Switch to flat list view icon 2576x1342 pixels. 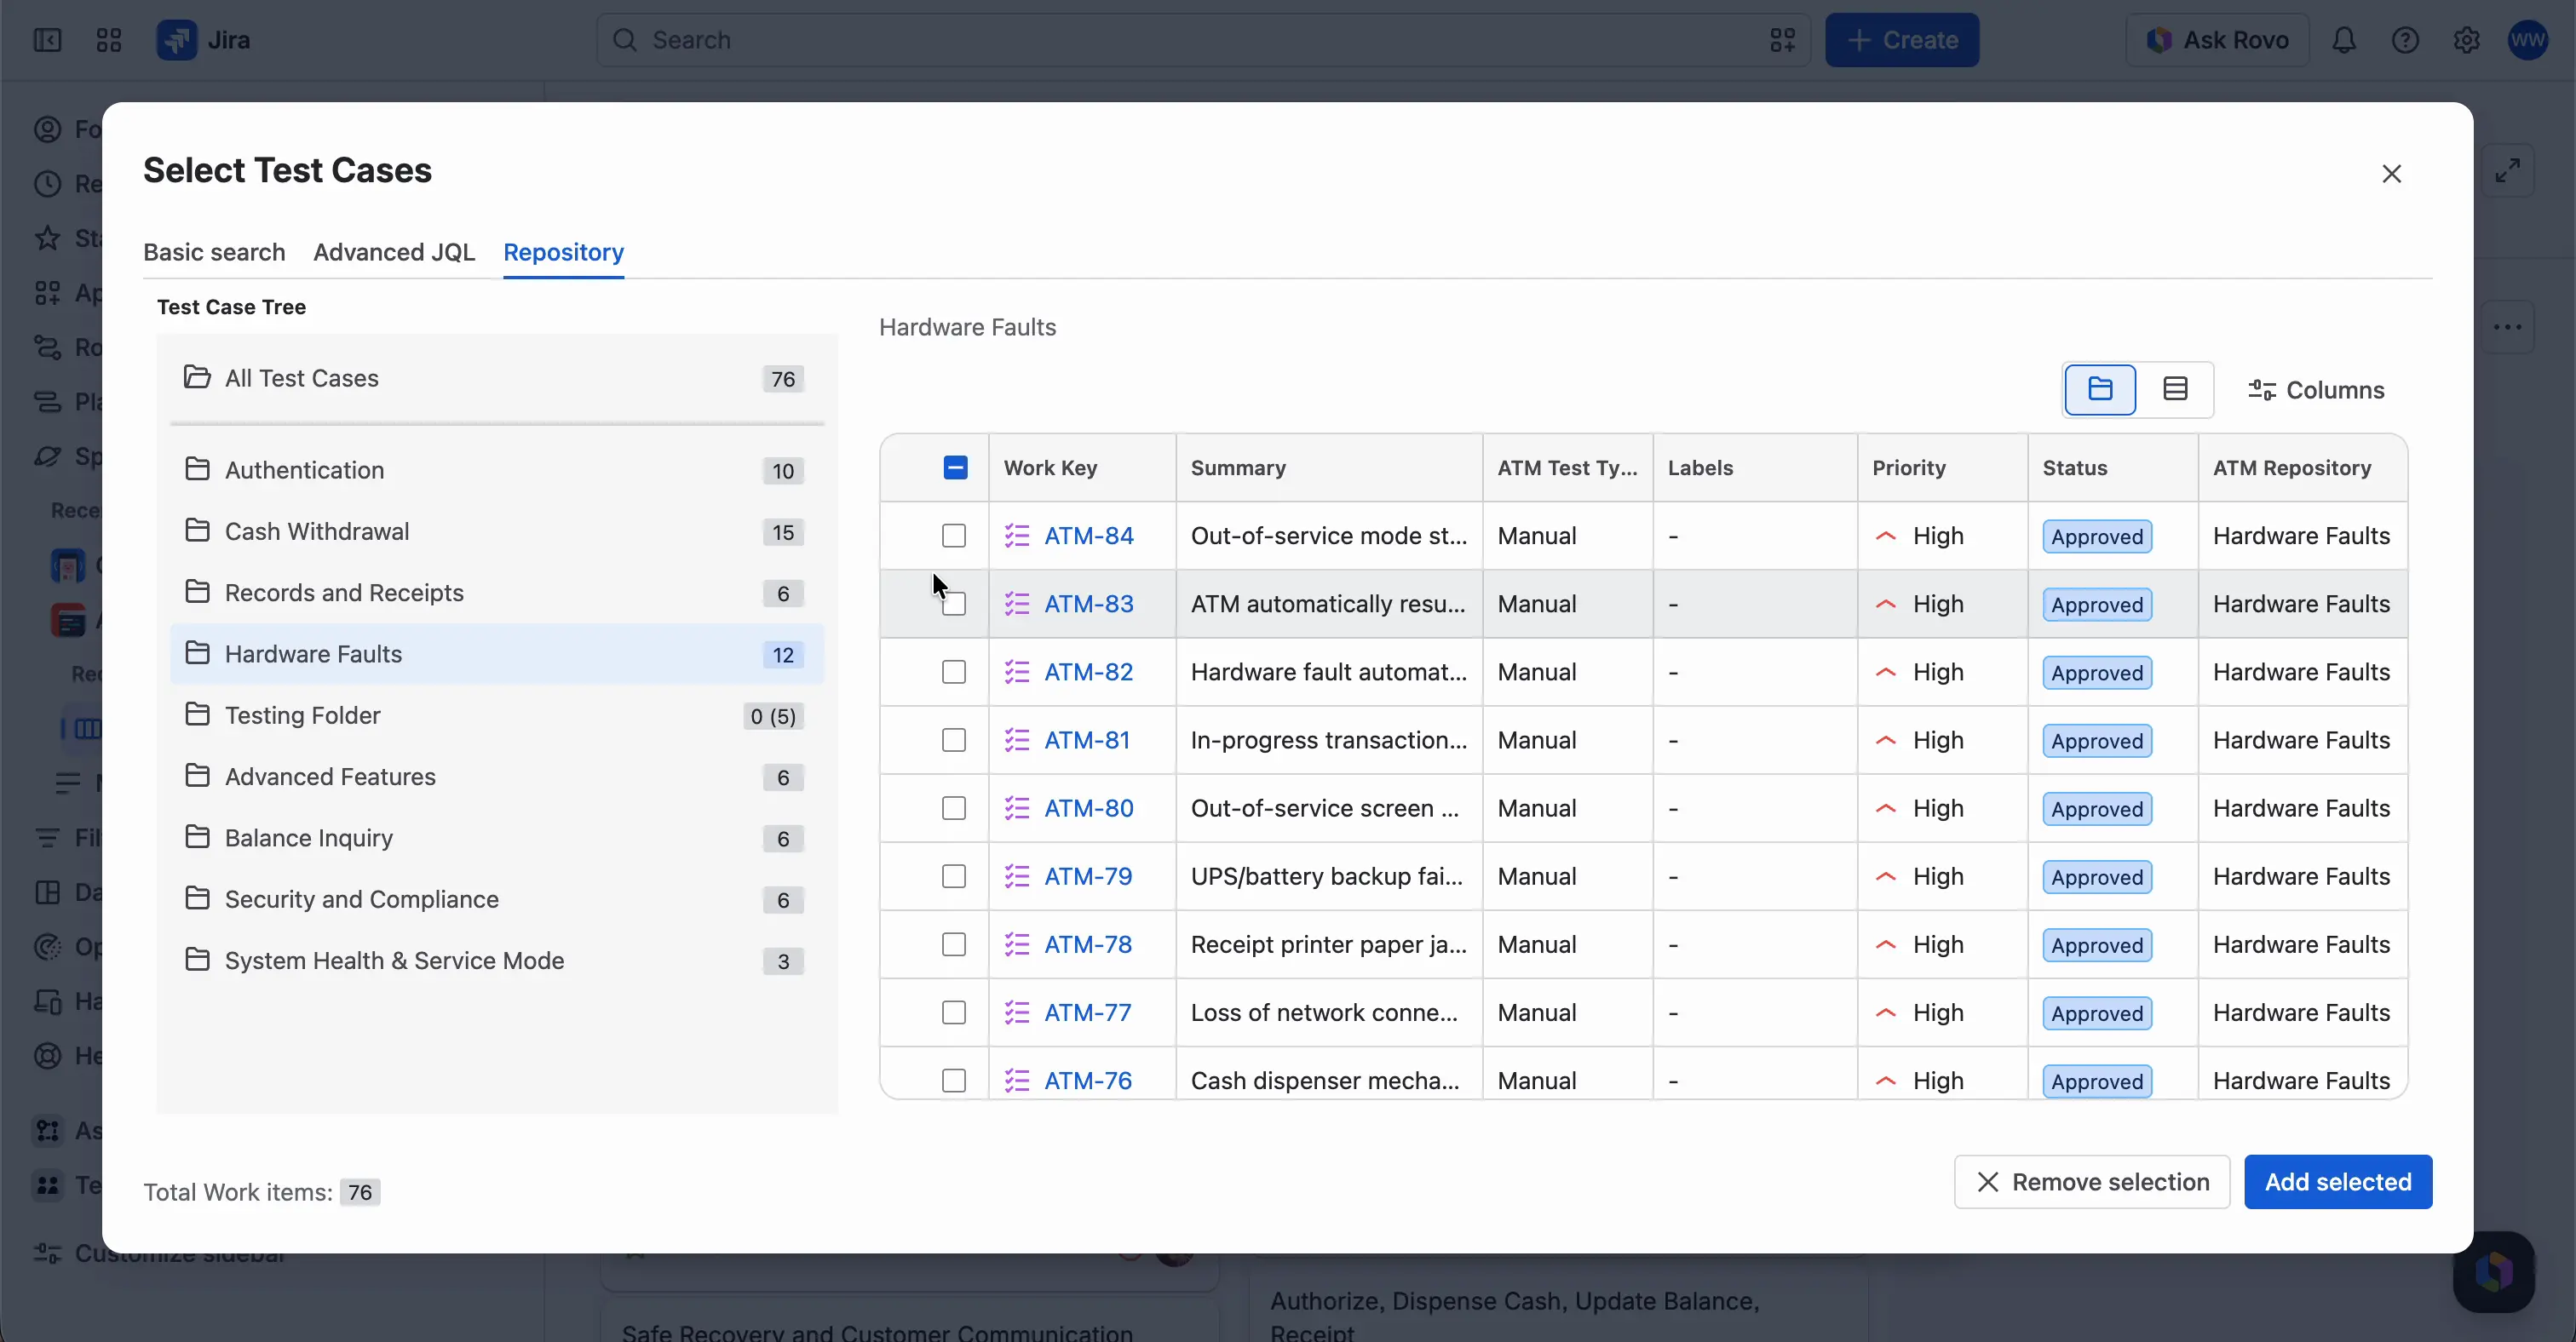pos(2175,390)
